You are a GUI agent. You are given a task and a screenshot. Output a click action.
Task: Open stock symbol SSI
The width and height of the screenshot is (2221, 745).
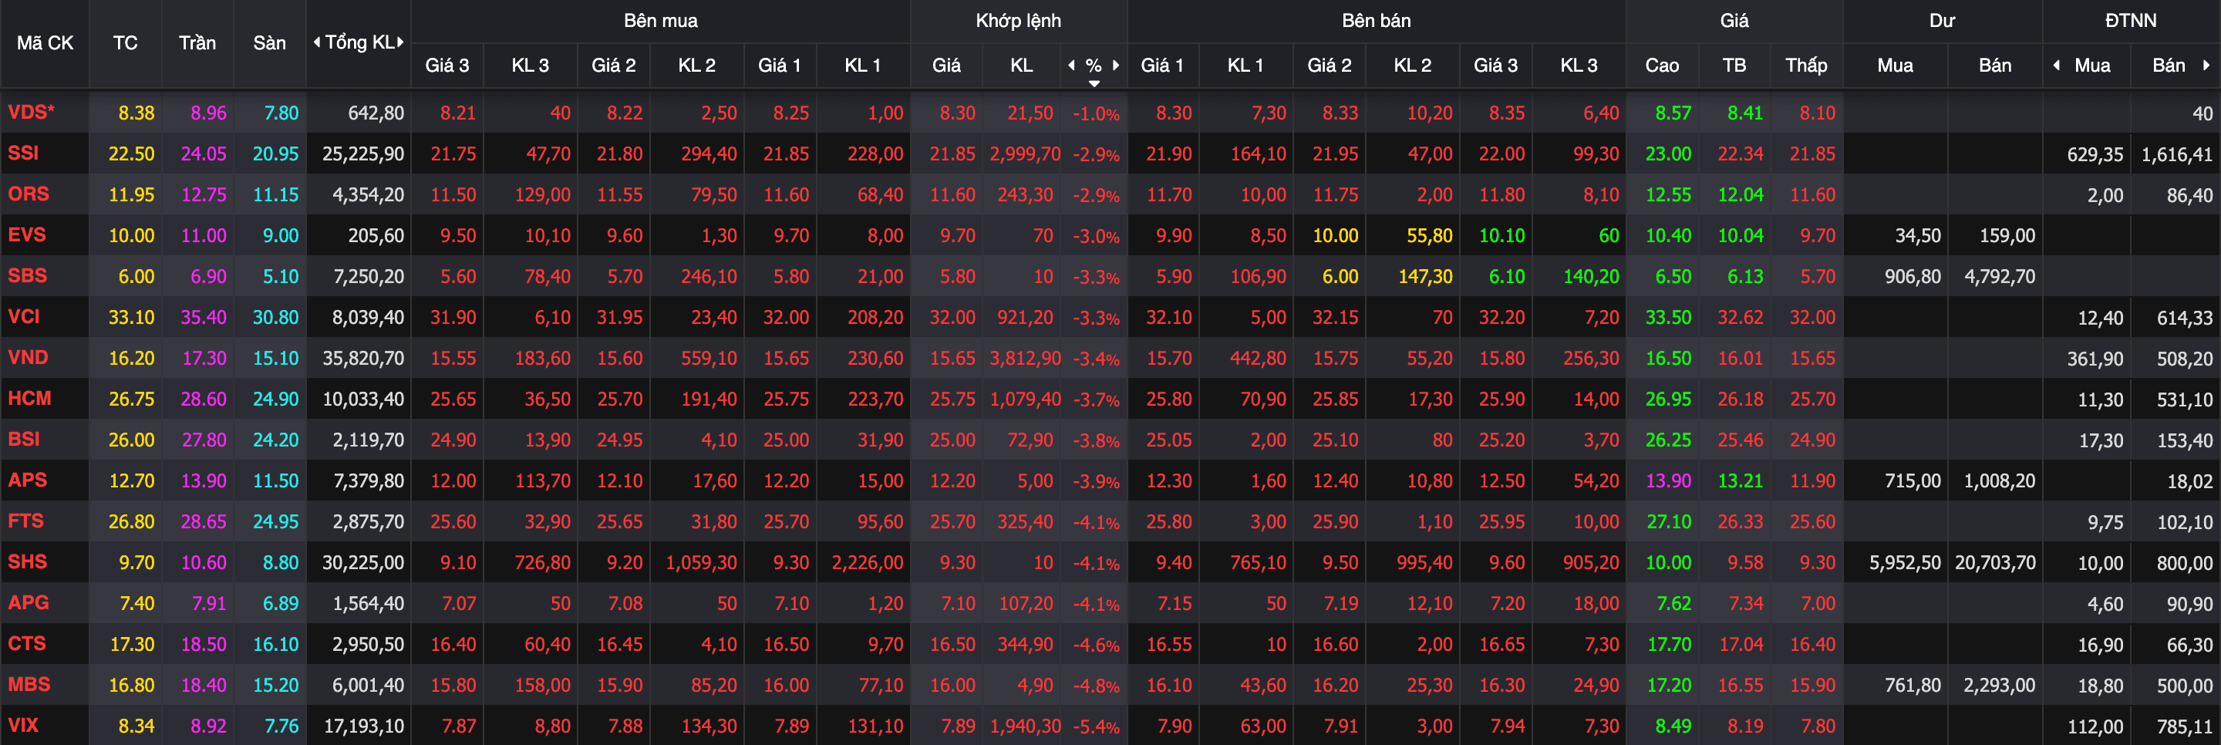(23, 153)
